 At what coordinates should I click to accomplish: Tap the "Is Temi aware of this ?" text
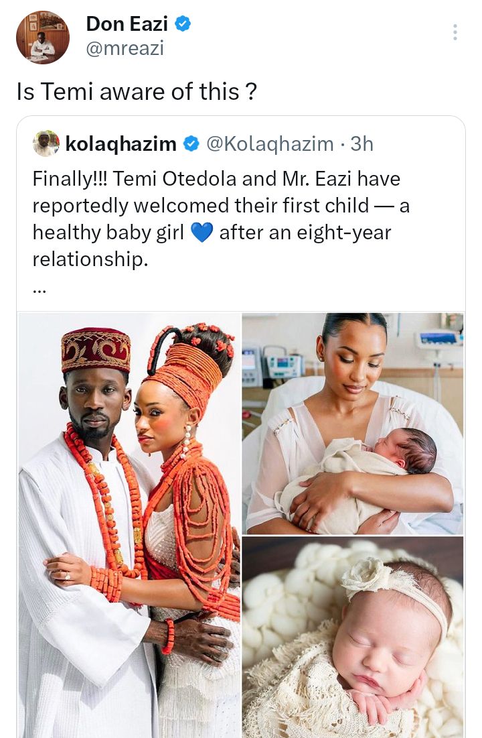[137, 92]
